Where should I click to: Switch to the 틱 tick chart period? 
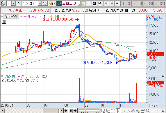pyautogui.click(x=117, y=3)
